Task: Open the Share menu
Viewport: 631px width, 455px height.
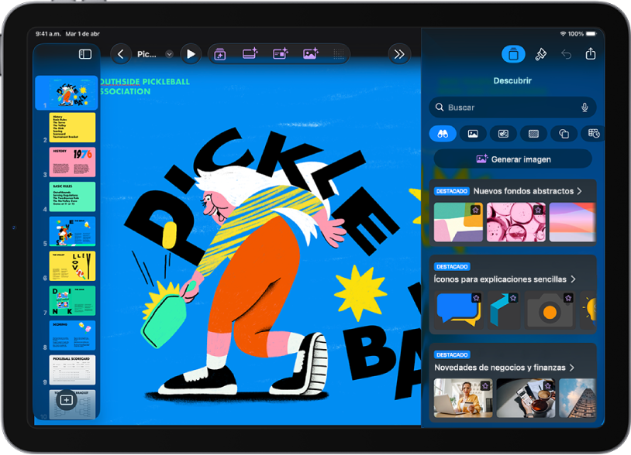Action: 591,53
